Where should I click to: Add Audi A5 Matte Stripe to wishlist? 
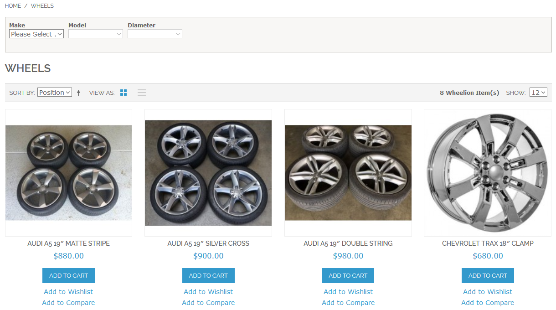pos(68,292)
